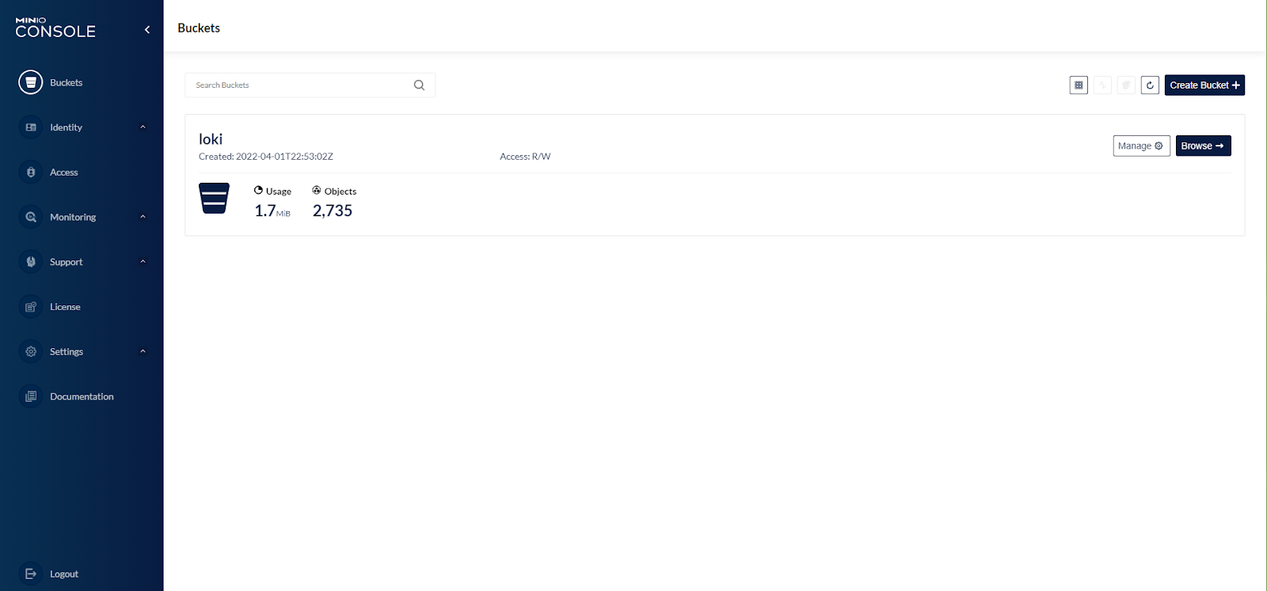Expand the Identity menu chevron

click(x=143, y=127)
